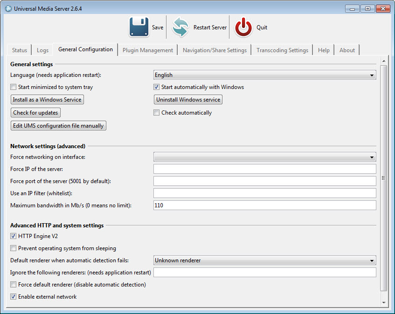Click the Save label in toolbar
Viewport: 395px width, 314px height.
(x=158, y=27)
